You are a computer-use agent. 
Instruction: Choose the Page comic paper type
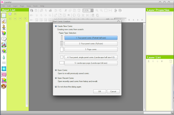pyautogui.click(x=91, y=49)
